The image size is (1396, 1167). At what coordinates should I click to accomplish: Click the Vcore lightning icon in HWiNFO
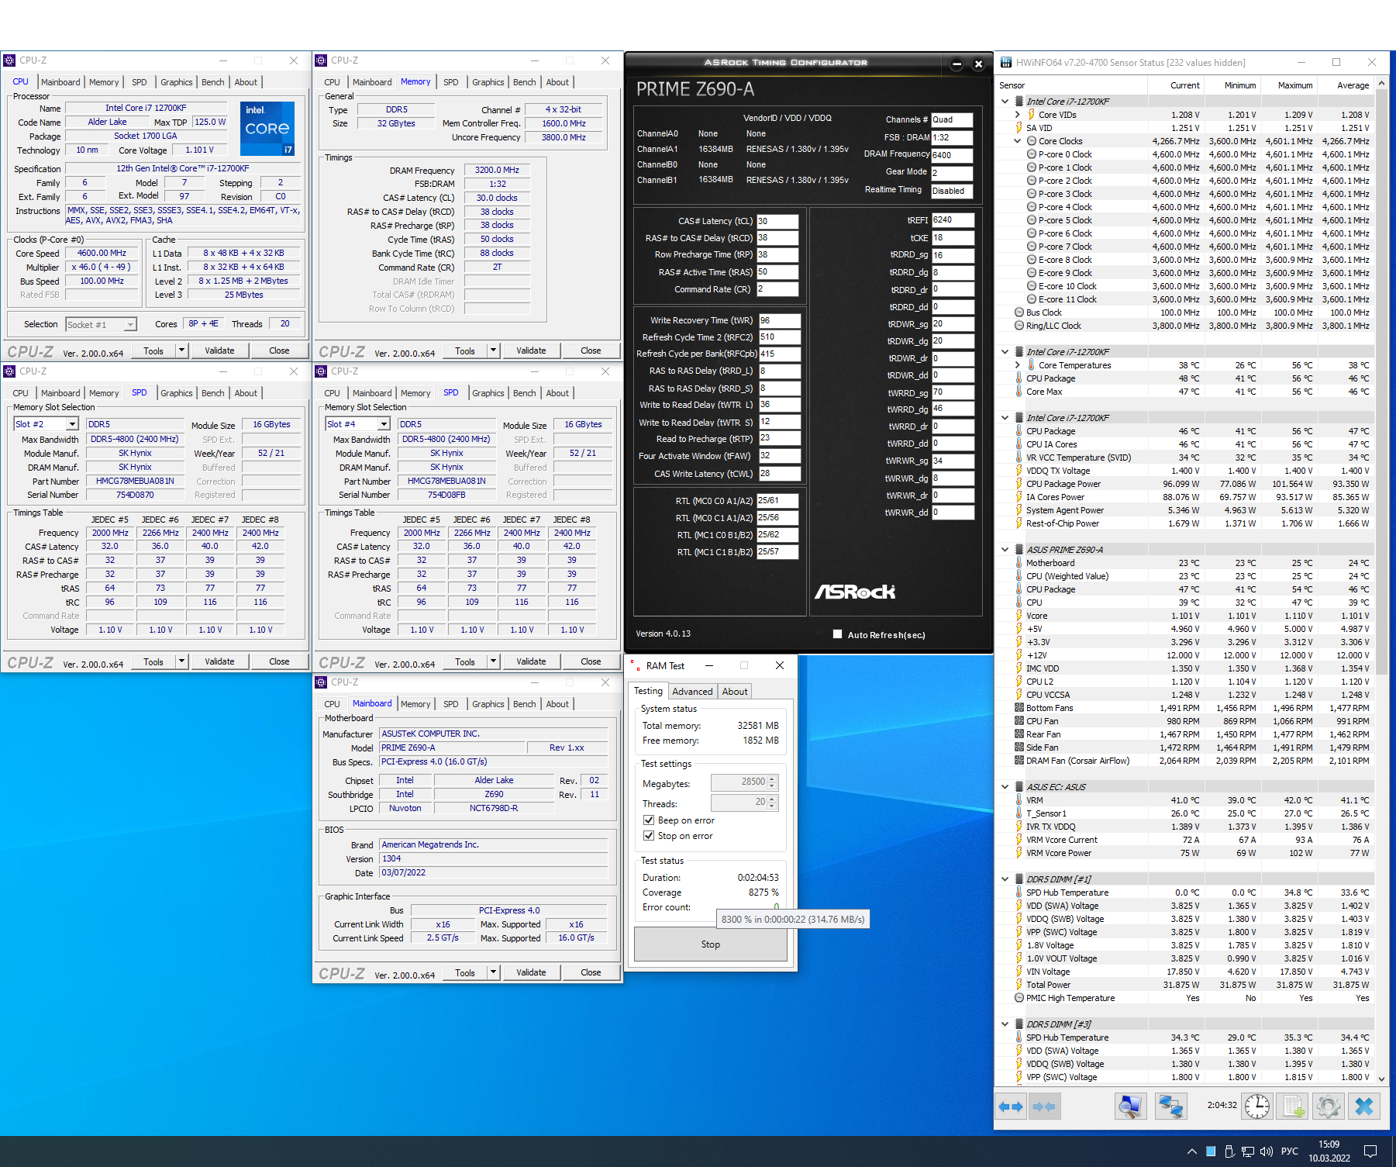[1019, 616]
